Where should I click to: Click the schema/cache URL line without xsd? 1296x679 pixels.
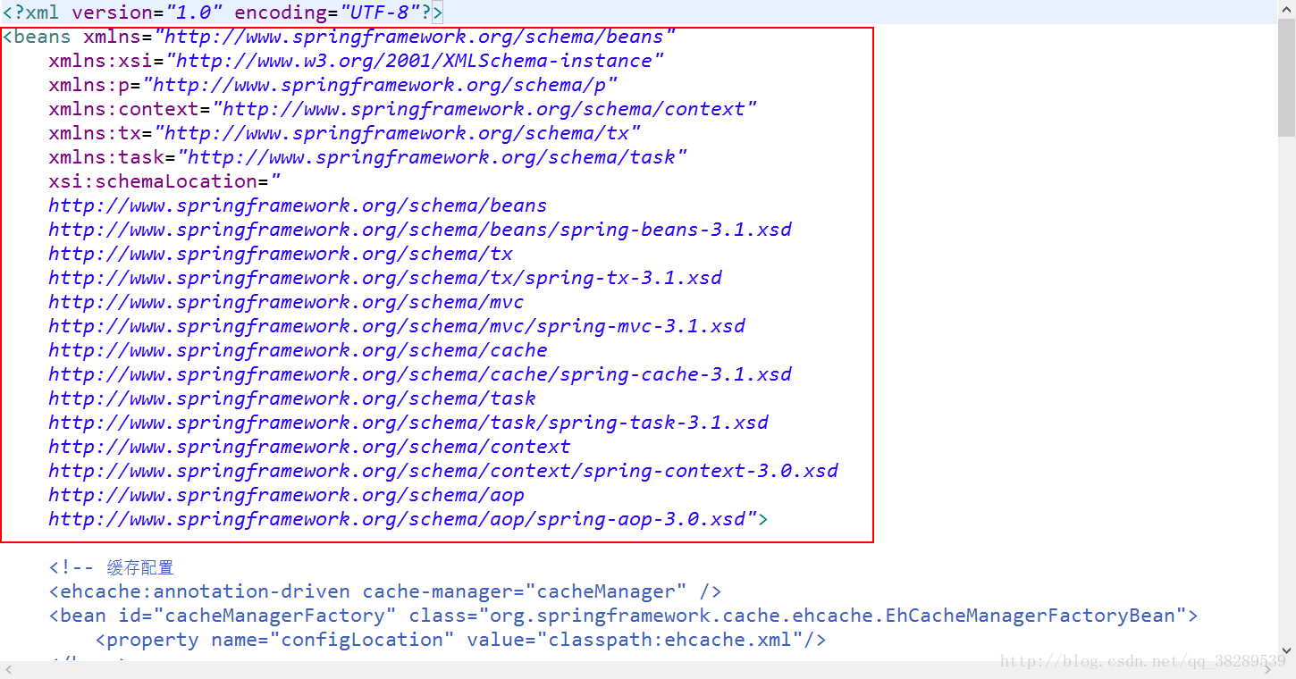(x=298, y=351)
